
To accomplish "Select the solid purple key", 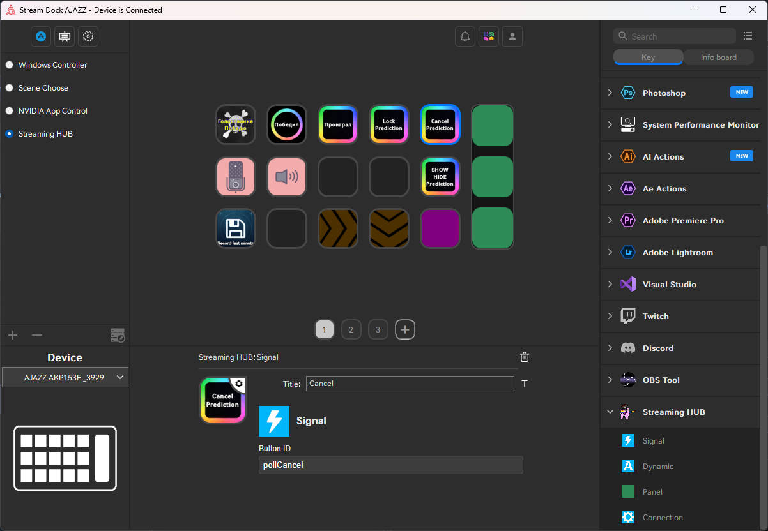I will pyautogui.click(x=440, y=228).
